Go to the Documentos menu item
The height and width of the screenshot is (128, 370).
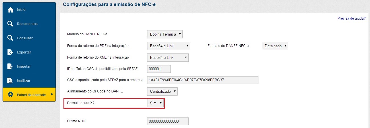tap(27, 24)
